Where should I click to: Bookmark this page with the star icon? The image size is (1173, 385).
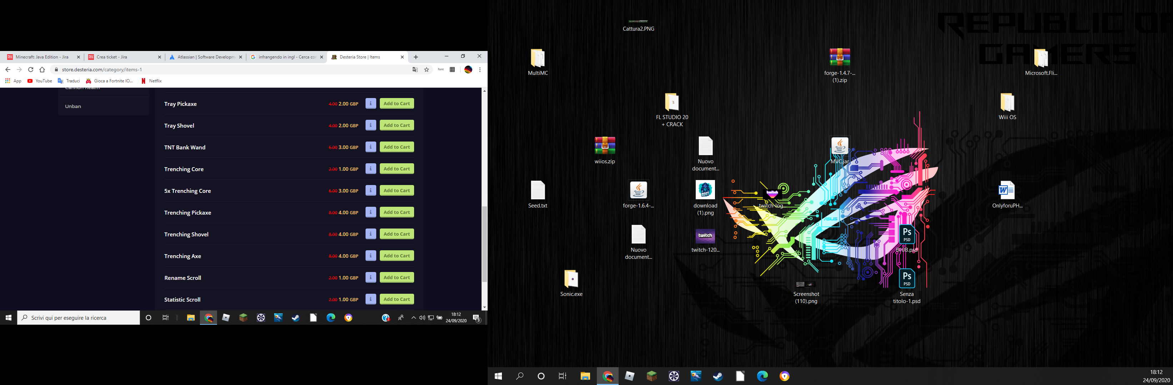[x=427, y=70]
